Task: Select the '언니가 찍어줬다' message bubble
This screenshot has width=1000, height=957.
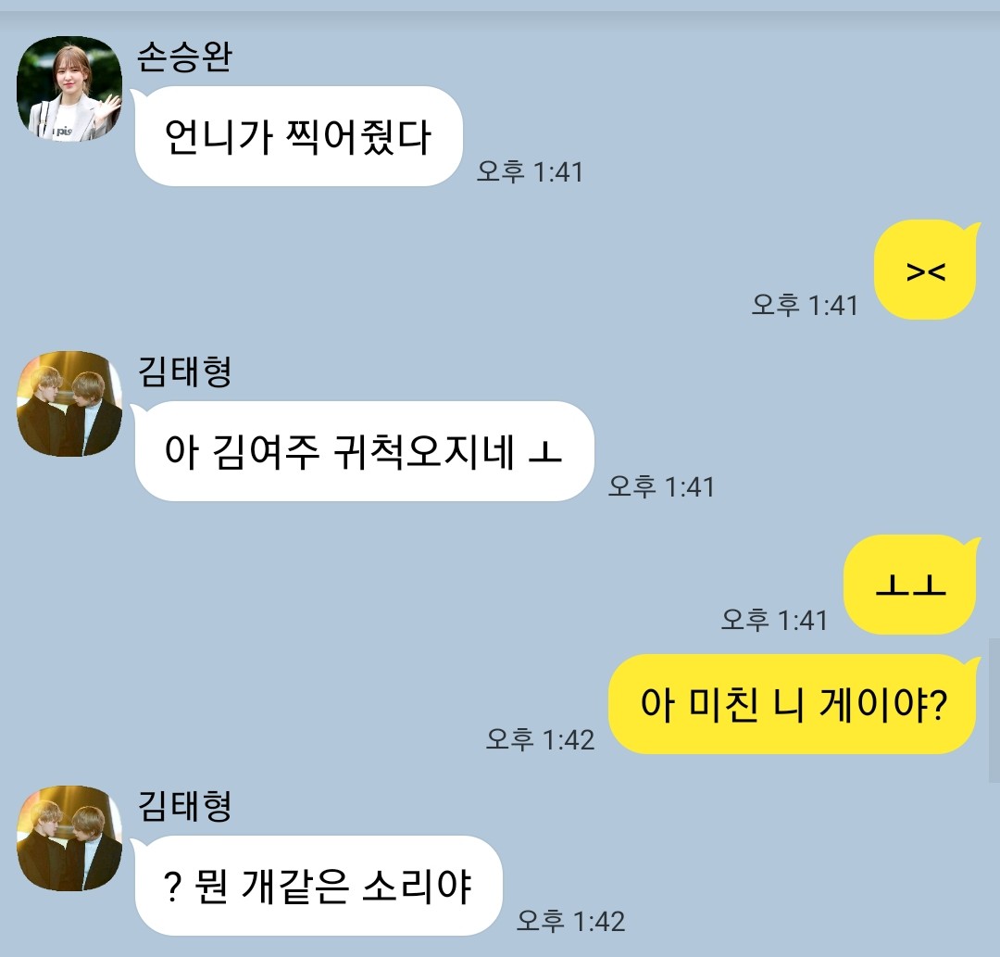Action: click(x=298, y=136)
